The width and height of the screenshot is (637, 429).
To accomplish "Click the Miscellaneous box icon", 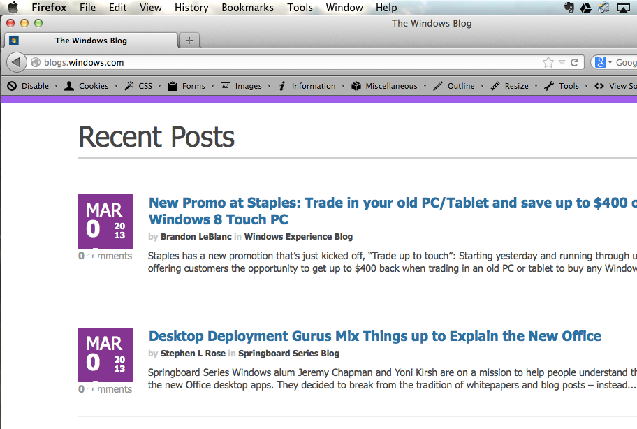I will 356,86.
